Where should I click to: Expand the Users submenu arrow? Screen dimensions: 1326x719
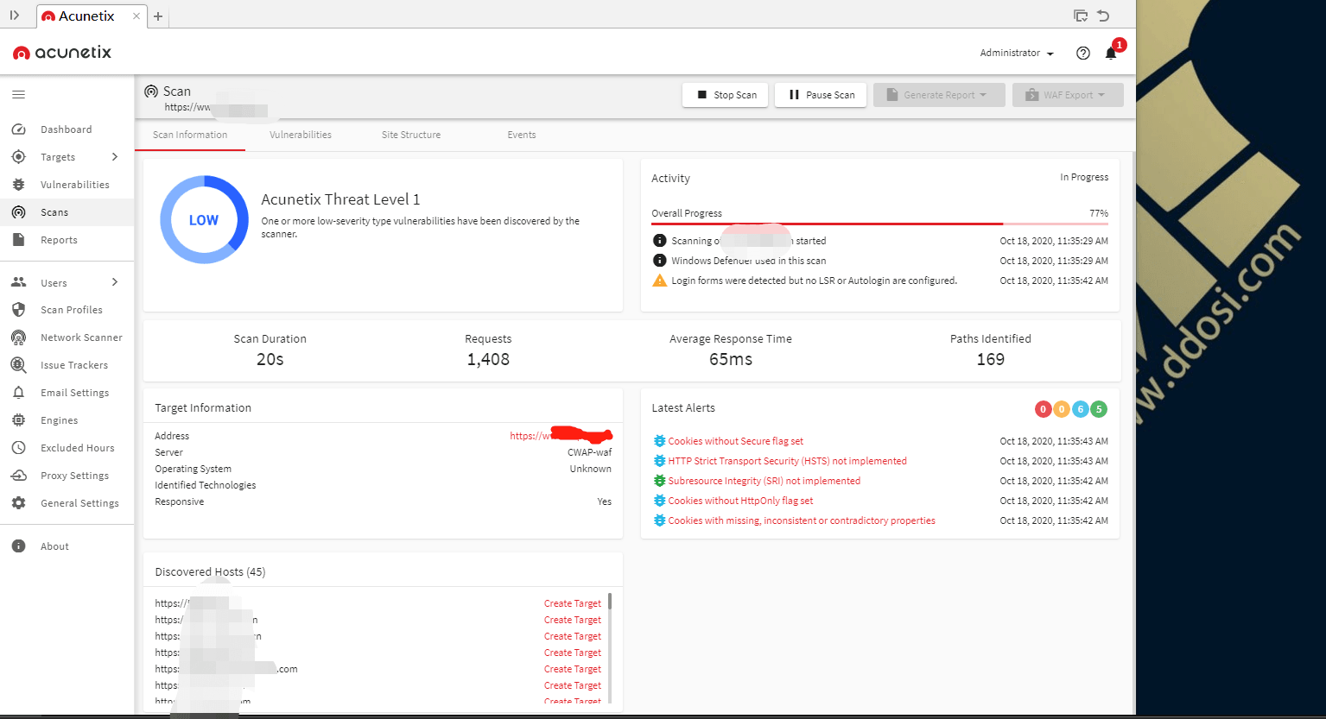tap(115, 282)
